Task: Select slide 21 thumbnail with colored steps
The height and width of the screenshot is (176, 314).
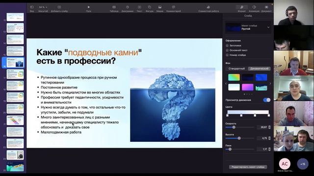Action: [x=15, y=120]
